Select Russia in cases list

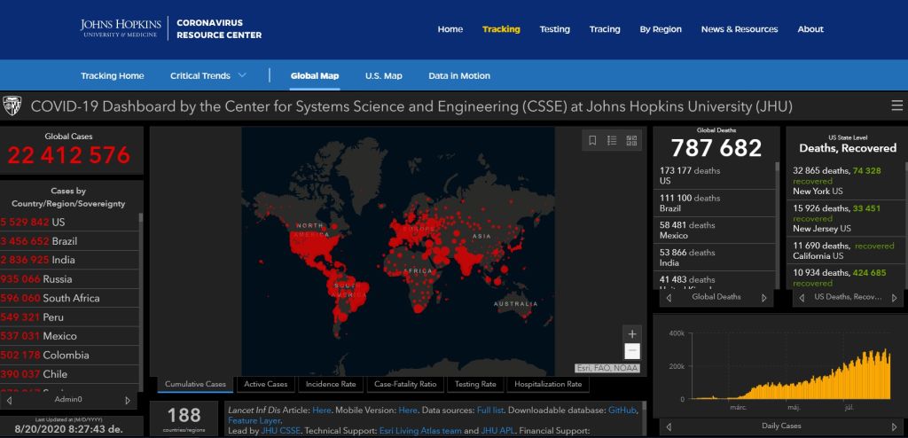(69, 279)
